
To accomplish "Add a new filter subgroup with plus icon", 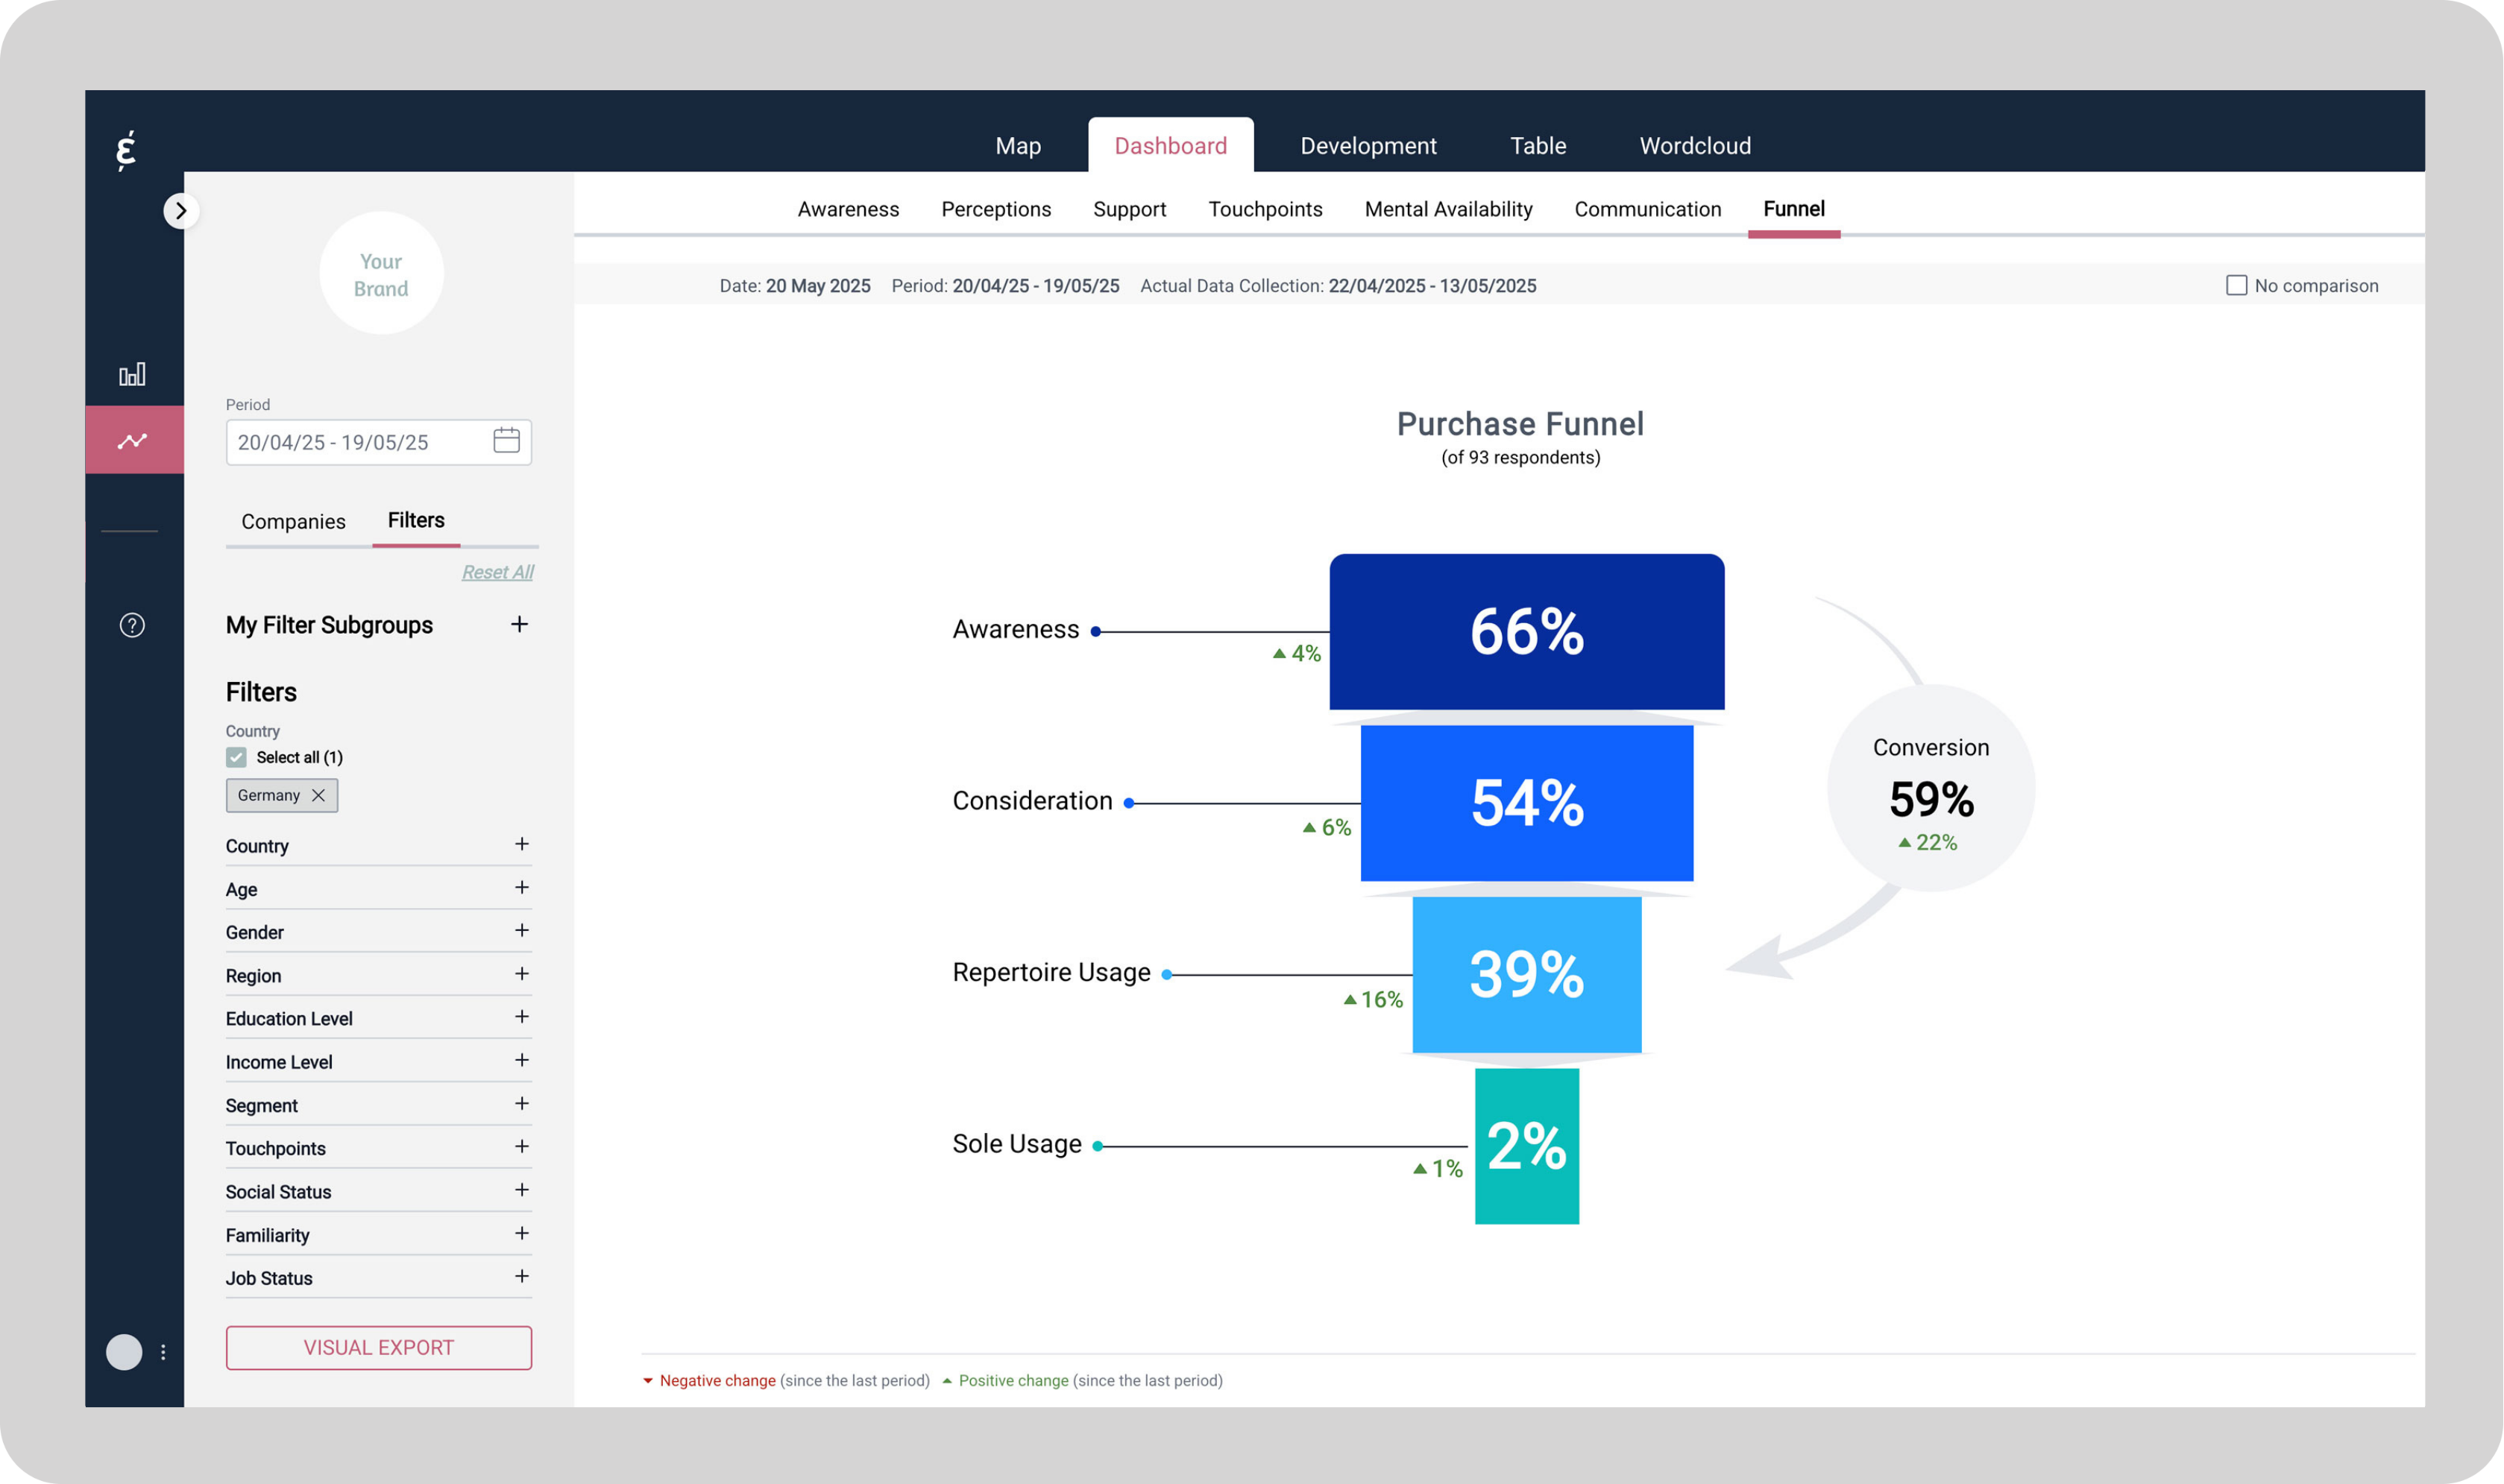I will coord(519,625).
